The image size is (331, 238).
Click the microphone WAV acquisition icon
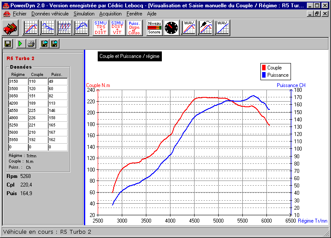click(x=206, y=28)
